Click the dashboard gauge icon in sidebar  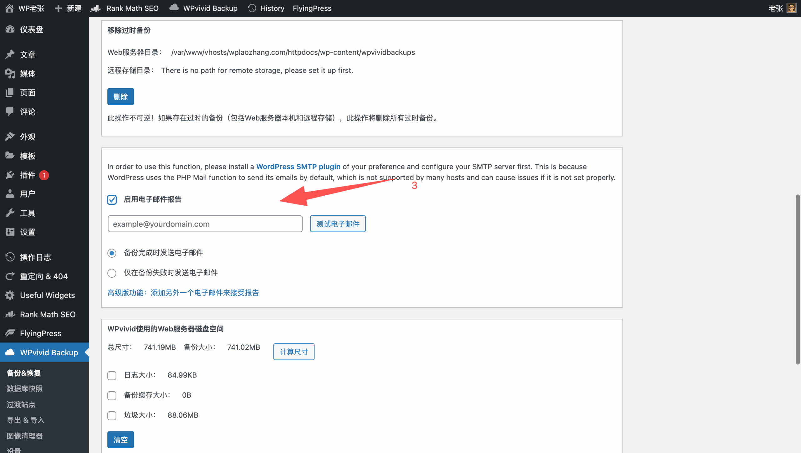pyautogui.click(x=10, y=29)
